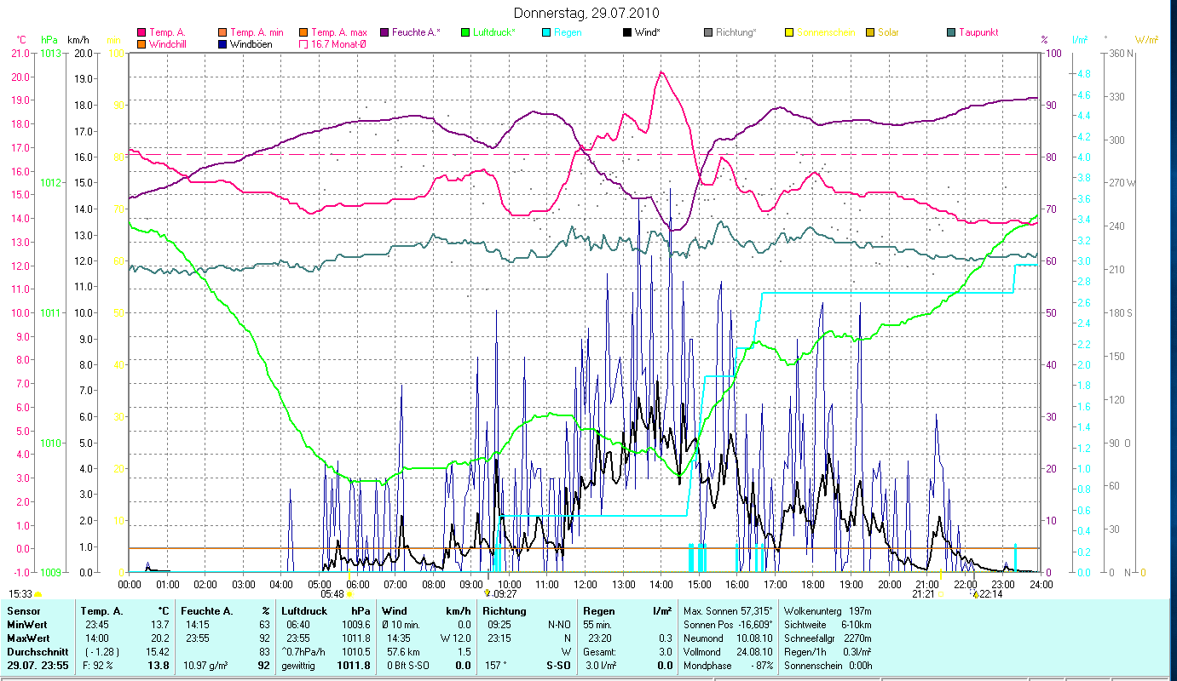Click the minimum temperature value 13.7
The width and height of the screenshot is (1177, 681).
point(160,624)
